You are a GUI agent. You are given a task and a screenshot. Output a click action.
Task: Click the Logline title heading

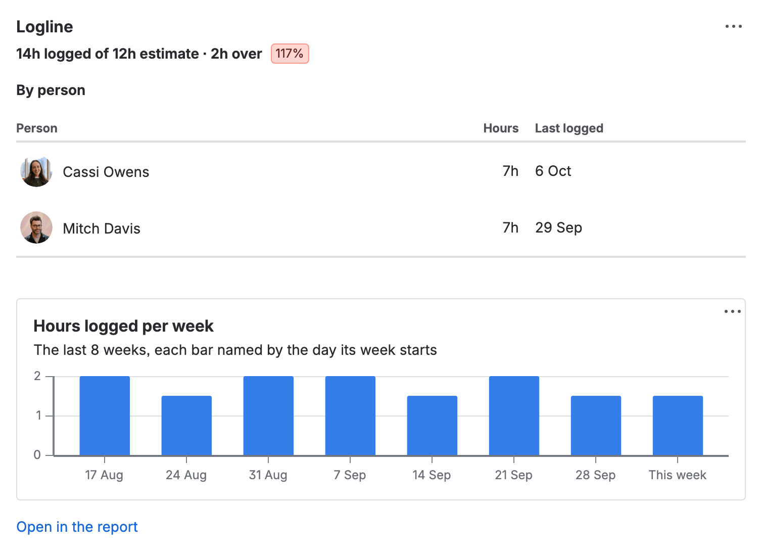pos(44,27)
